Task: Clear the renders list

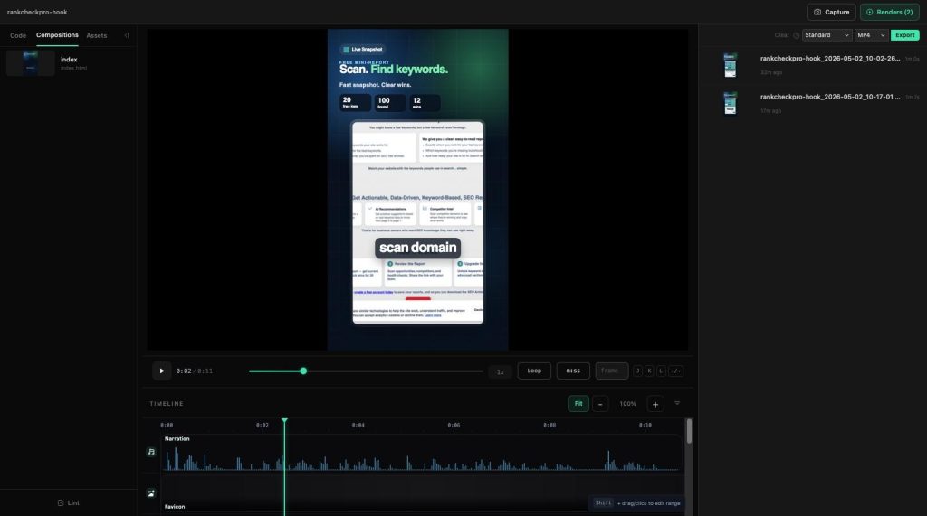Action: pos(781,35)
